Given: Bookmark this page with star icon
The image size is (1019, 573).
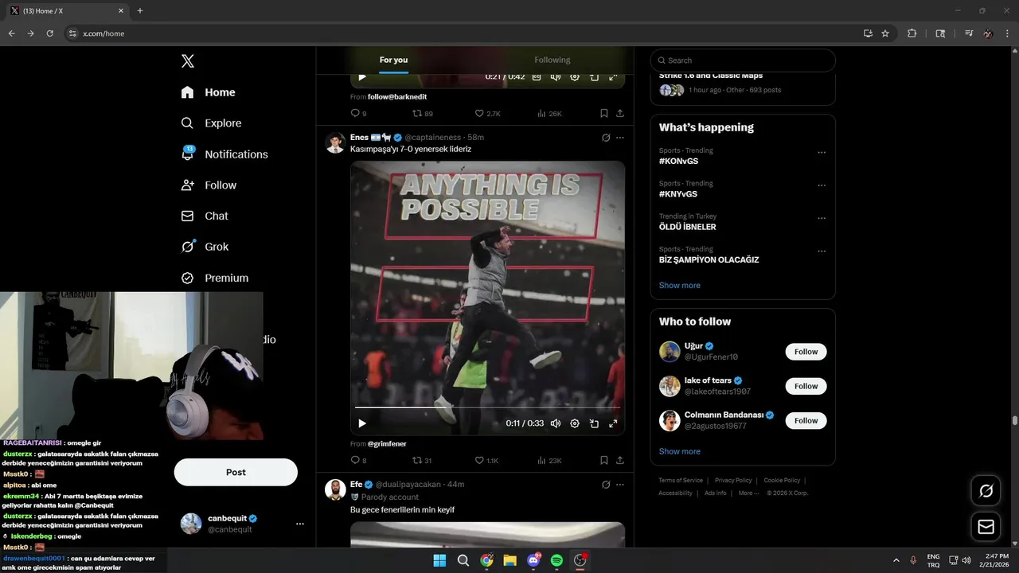Looking at the screenshot, I should (x=885, y=33).
